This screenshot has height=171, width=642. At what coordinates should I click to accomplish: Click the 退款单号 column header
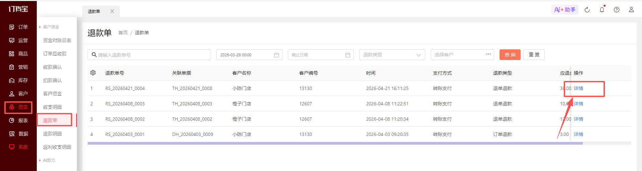tap(115, 73)
